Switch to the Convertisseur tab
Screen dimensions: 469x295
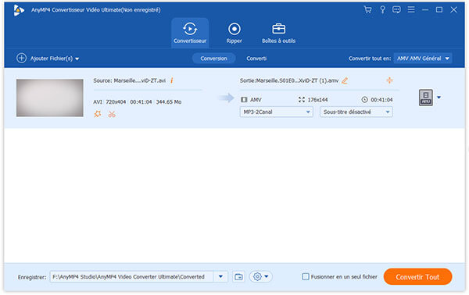[x=190, y=33]
